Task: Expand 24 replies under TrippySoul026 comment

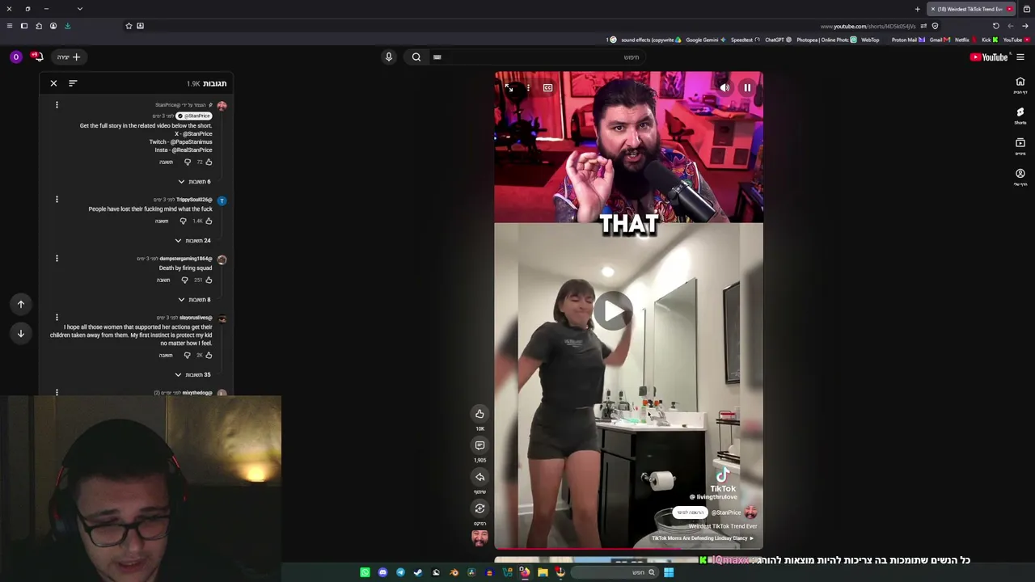Action: pos(192,241)
